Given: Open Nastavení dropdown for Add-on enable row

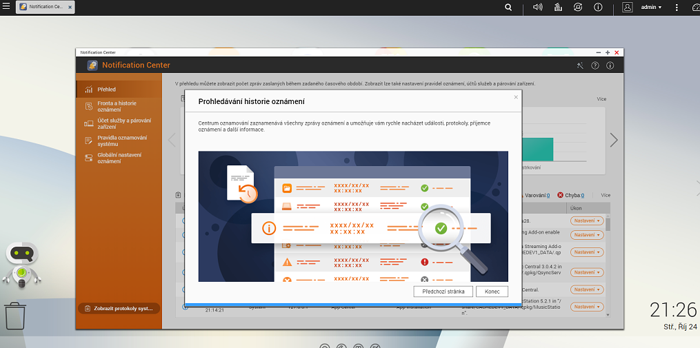Looking at the screenshot, I should 587,235.
